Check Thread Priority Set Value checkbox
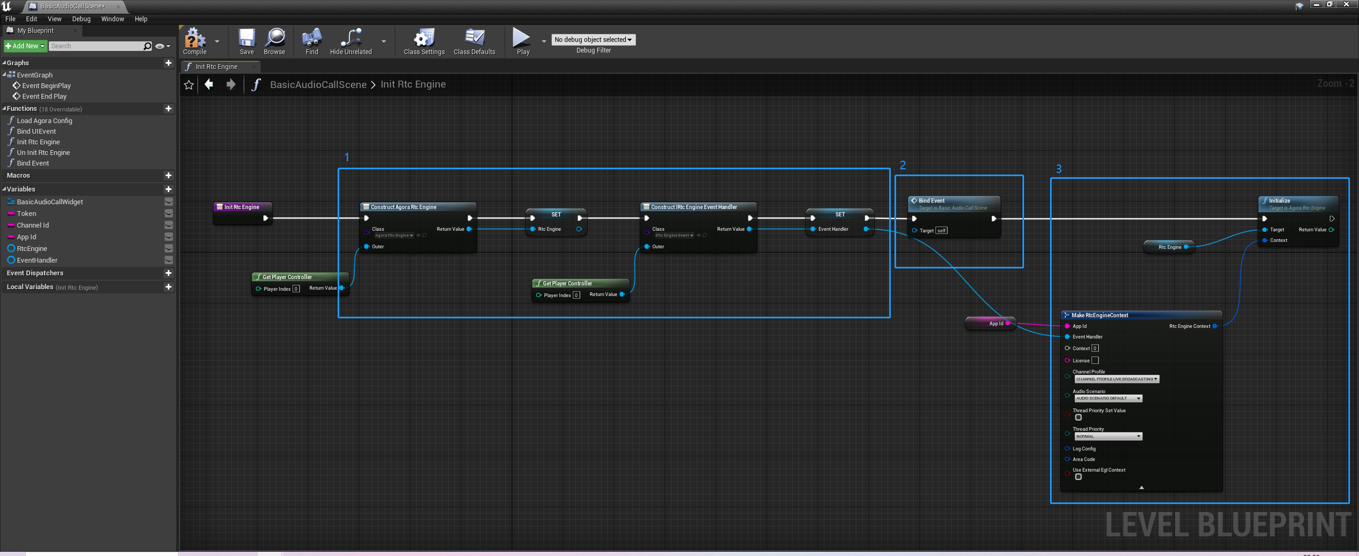 coord(1078,418)
